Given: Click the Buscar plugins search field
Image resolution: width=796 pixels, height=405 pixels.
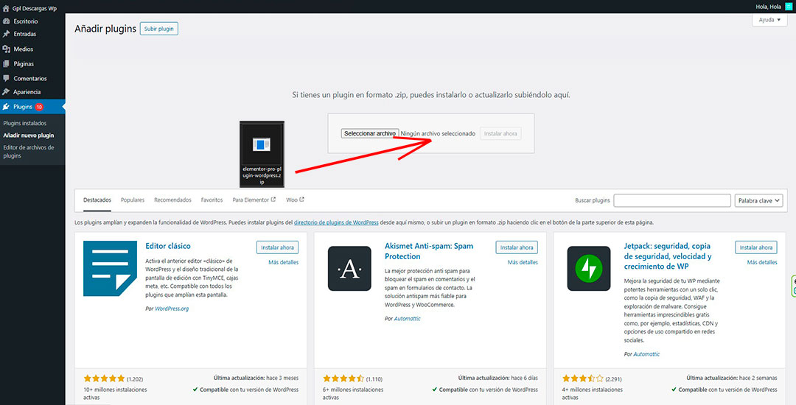Looking at the screenshot, I should coord(672,200).
